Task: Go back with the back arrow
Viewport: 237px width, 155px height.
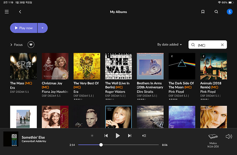Action: (x=20, y=12)
